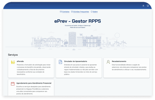The height and width of the screenshot is (100, 155).
Task: Click the user icon for Recadastramento
Action: point(108,62)
